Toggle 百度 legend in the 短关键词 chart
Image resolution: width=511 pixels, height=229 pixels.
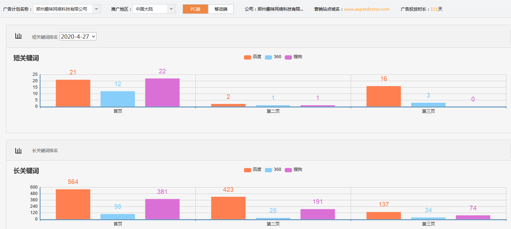[x=252, y=57]
